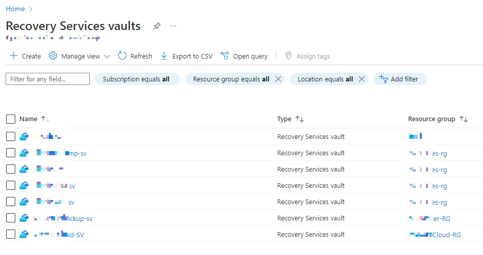483x255 pixels.
Task: Click the Add filter funnel icon
Action: click(x=384, y=79)
